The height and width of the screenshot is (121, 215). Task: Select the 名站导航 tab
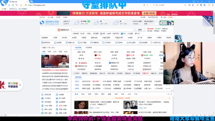78,48
